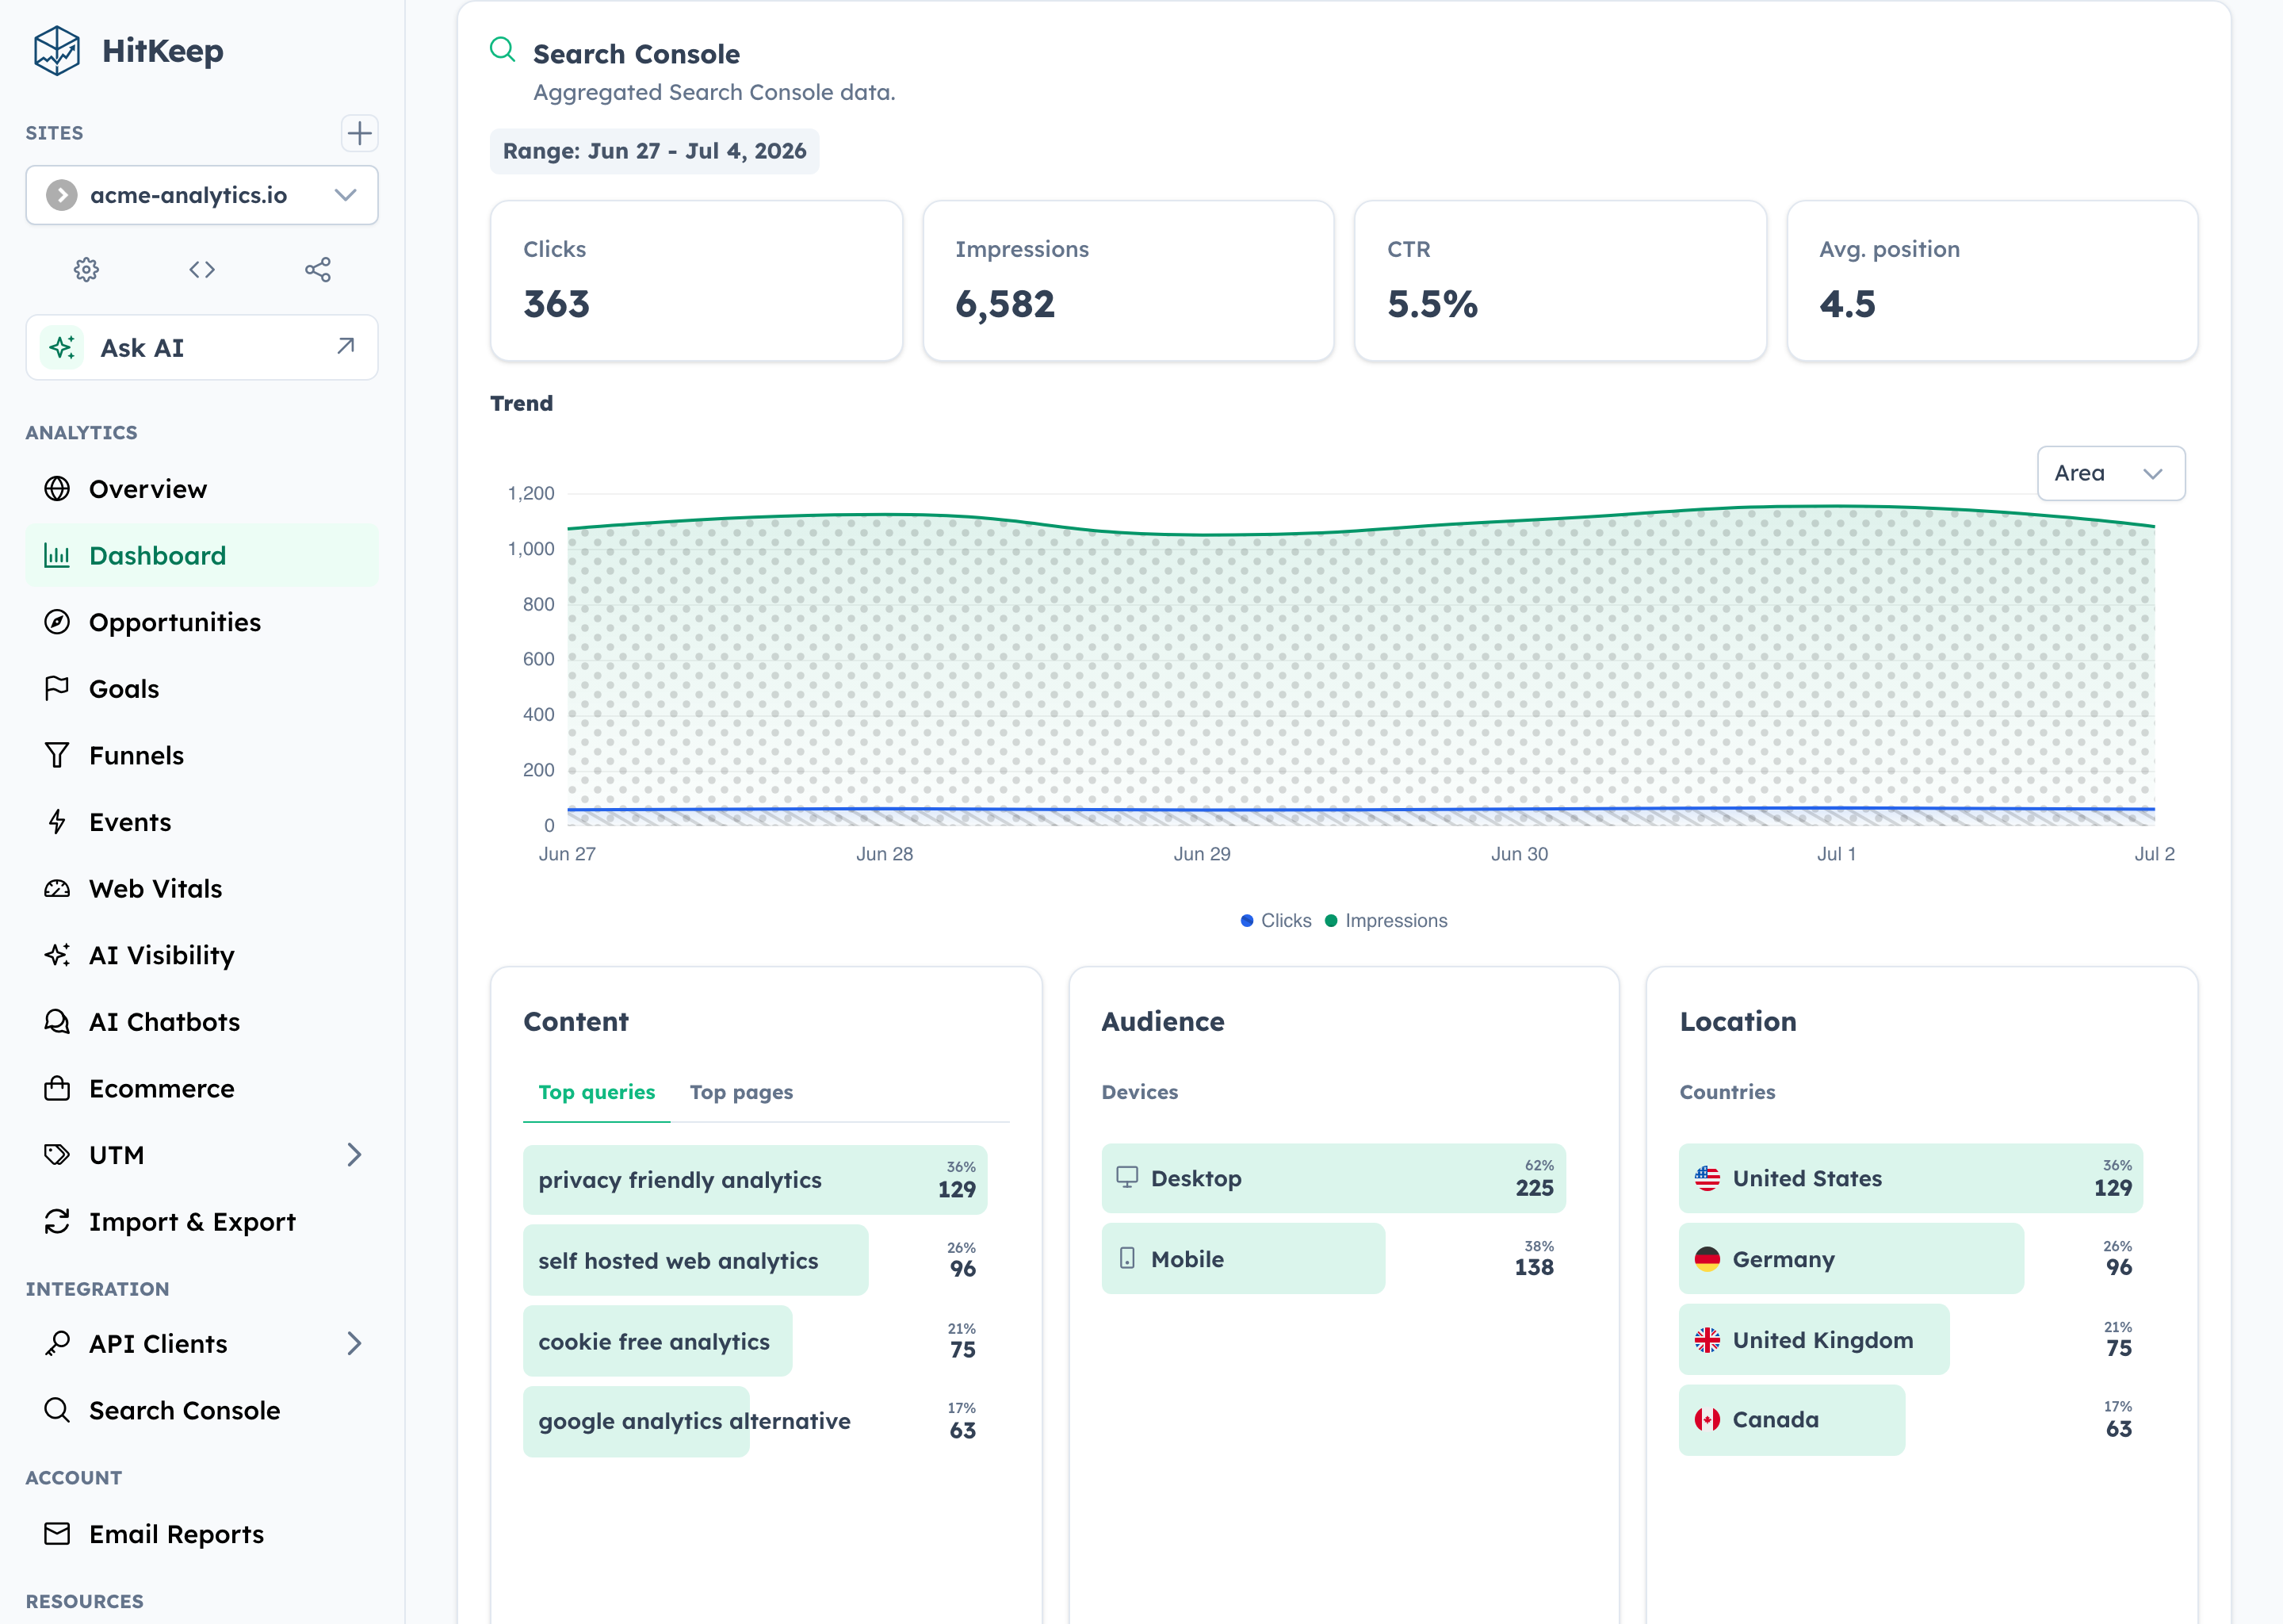2283x1624 pixels.
Task: Click the Jul 1 axis label
Action: pyautogui.click(x=1836, y=854)
